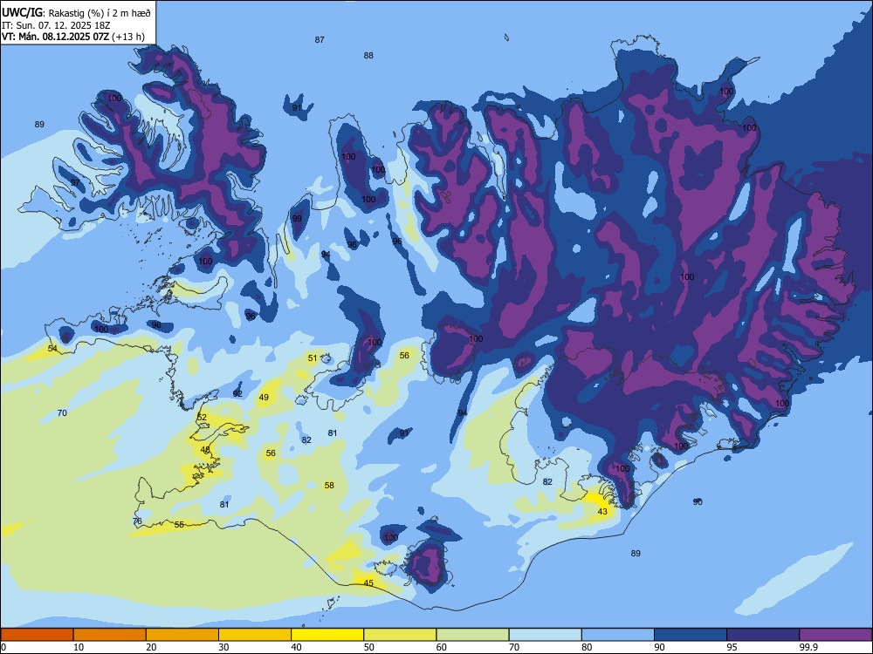873x654 pixels.
Task: Click the map value "45" on the south coast
Action: click(x=368, y=582)
